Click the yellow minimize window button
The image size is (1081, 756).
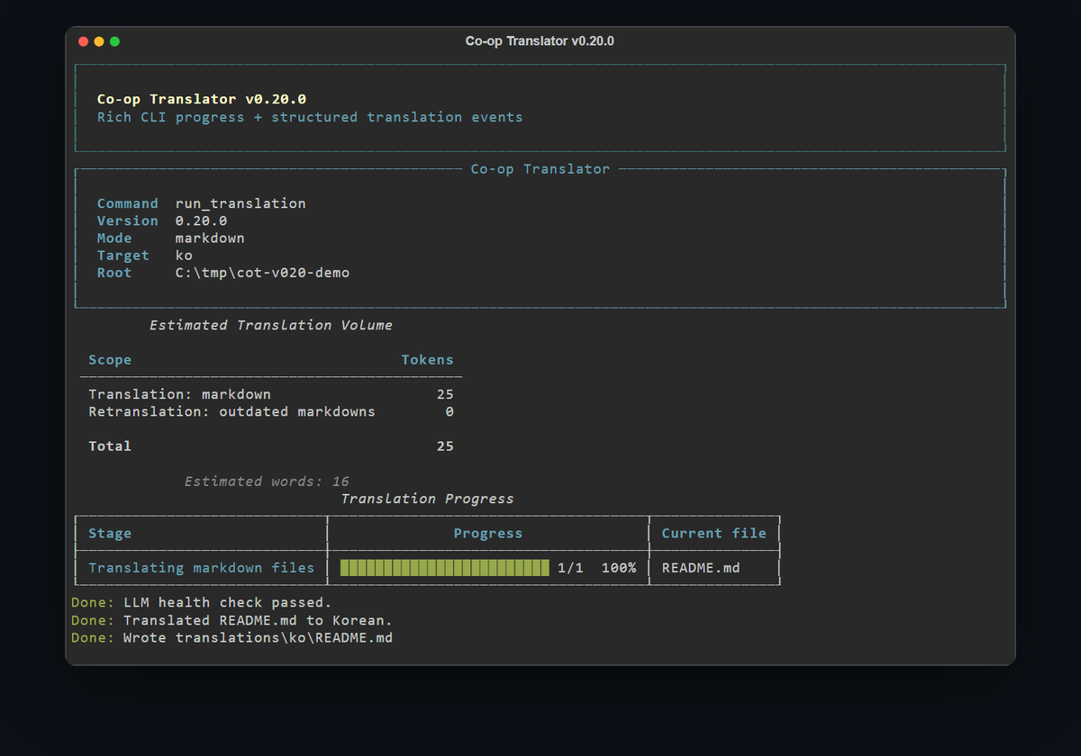(x=99, y=41)
